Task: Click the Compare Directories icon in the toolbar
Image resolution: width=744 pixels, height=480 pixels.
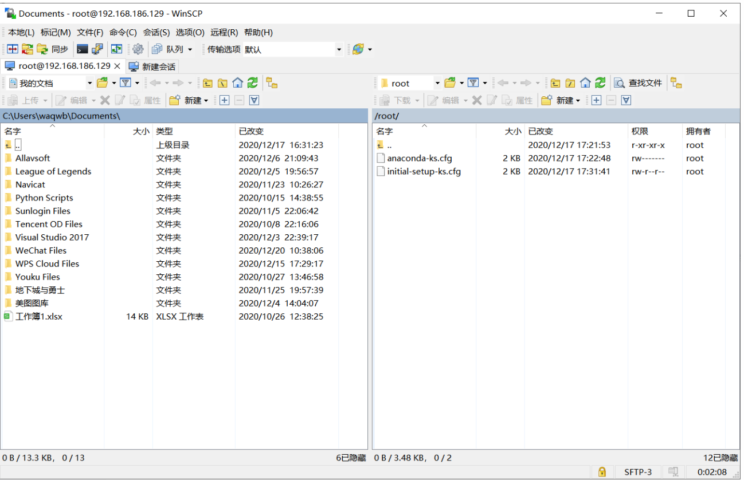Action: [x=13, y=49]
